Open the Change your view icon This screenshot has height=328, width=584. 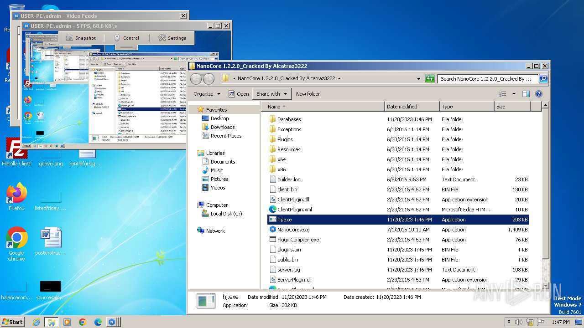503,94
